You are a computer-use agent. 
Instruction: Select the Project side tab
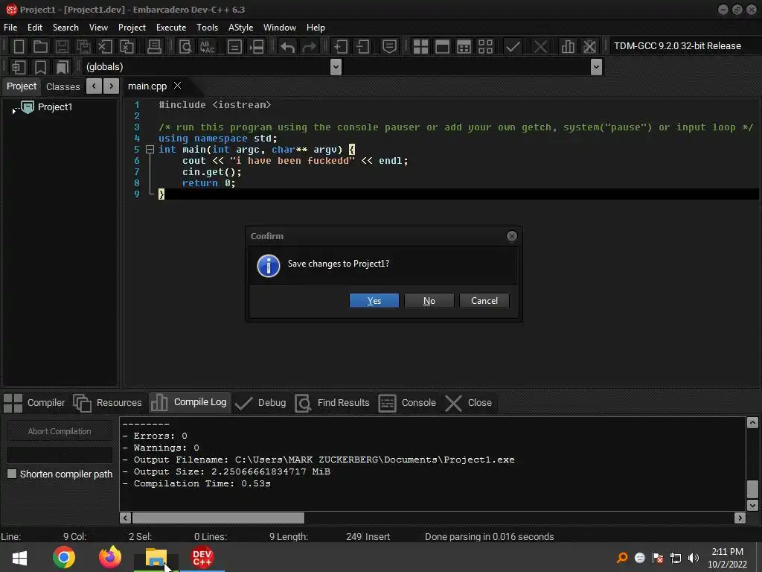[x=22, y=86]
